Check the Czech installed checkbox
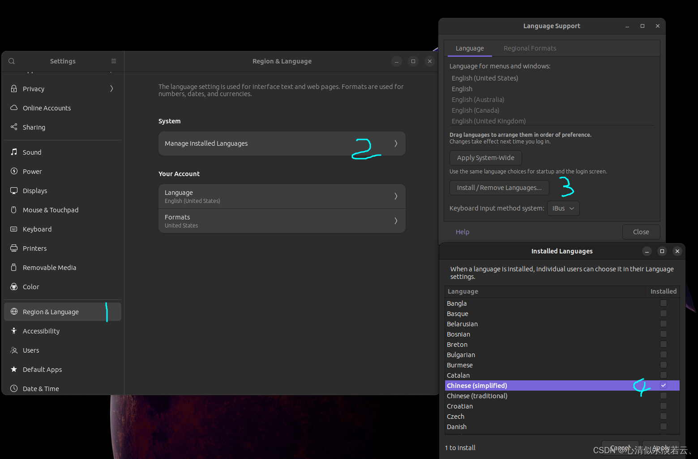 pos(664,416)
